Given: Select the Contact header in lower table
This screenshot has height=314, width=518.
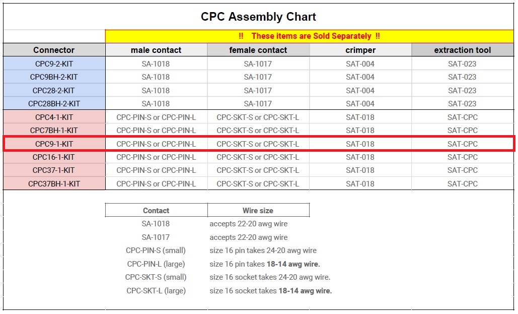Looking at the screenshot, I should pyautogui.click(x=156, y=211).
